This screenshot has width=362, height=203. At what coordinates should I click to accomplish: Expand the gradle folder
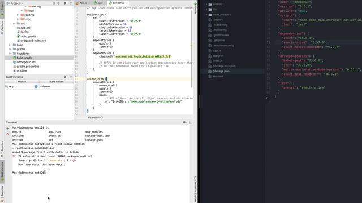pos(10,49)
